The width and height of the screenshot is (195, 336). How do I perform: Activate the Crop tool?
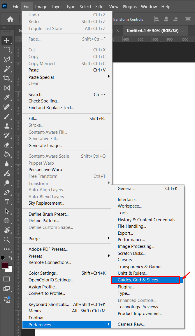tap(7, 78)
